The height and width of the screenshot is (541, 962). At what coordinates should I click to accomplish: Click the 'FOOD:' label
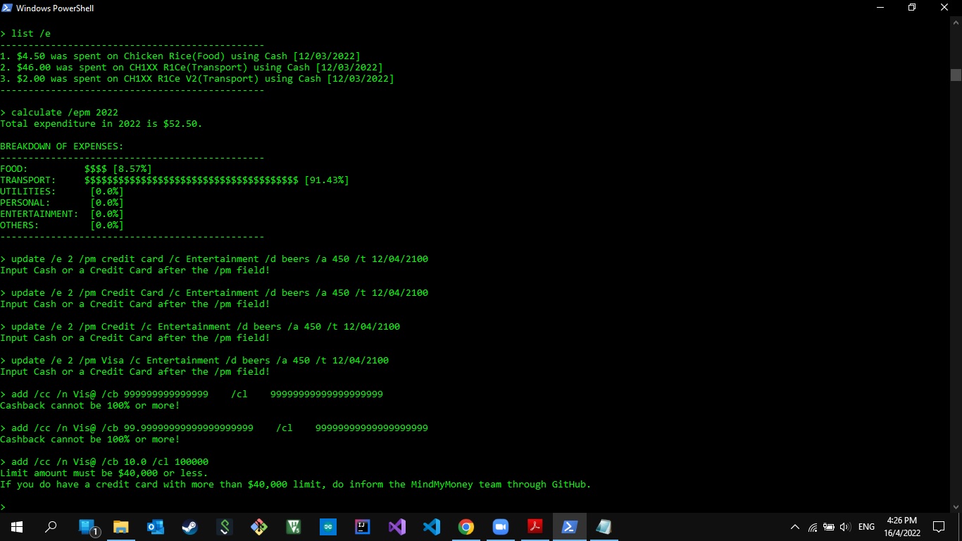pyautogui.click(x=14, y=168)
